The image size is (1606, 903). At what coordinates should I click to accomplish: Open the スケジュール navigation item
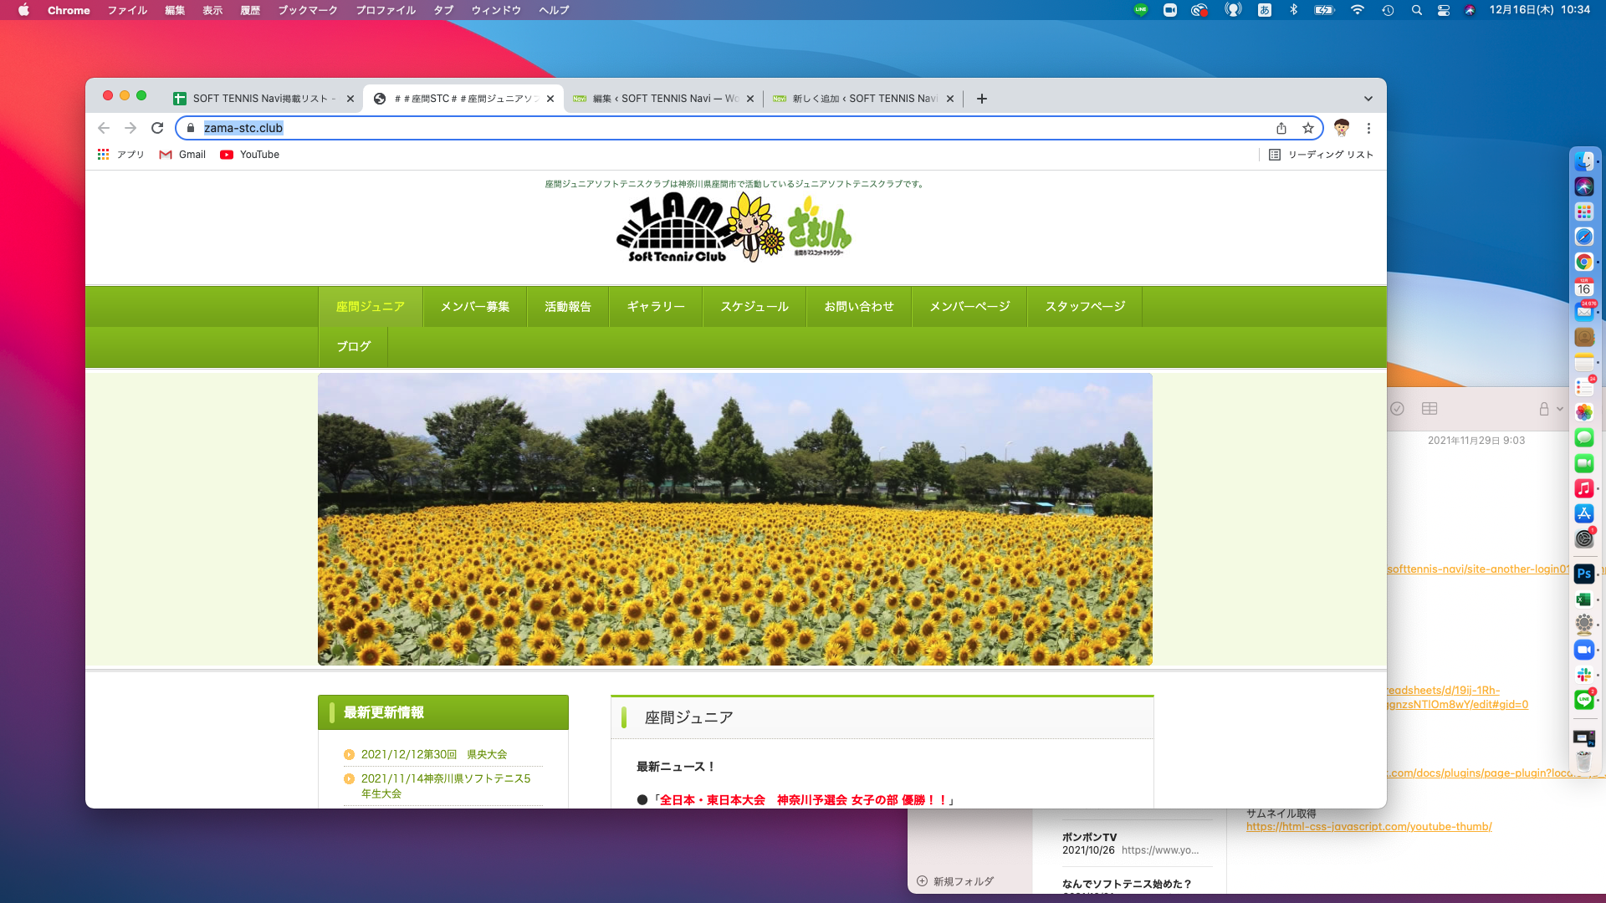(754, 307)
